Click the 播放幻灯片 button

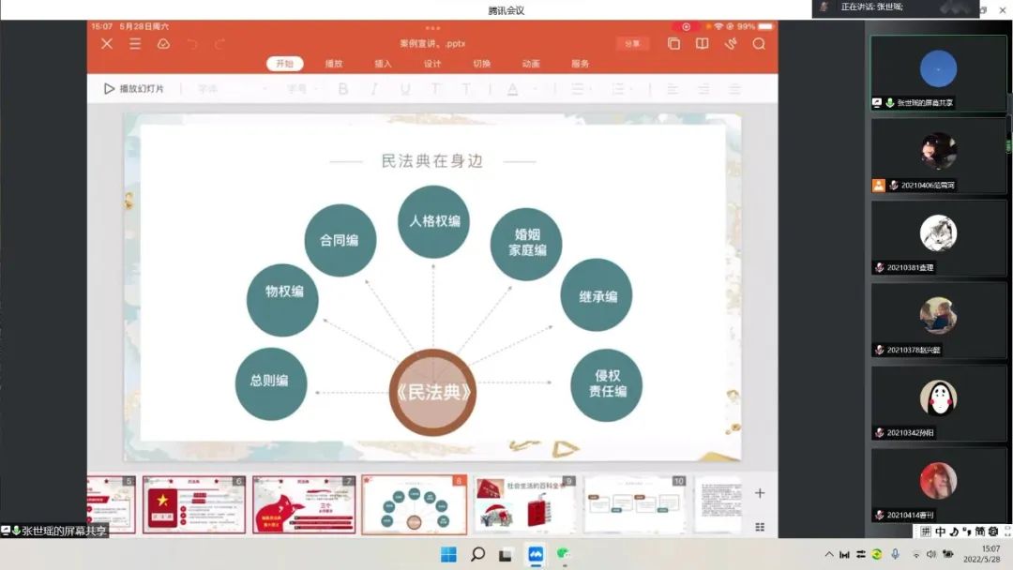pos(133,89)
